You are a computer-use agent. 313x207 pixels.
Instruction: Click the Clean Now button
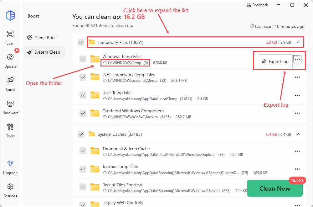tap(275, 188)
